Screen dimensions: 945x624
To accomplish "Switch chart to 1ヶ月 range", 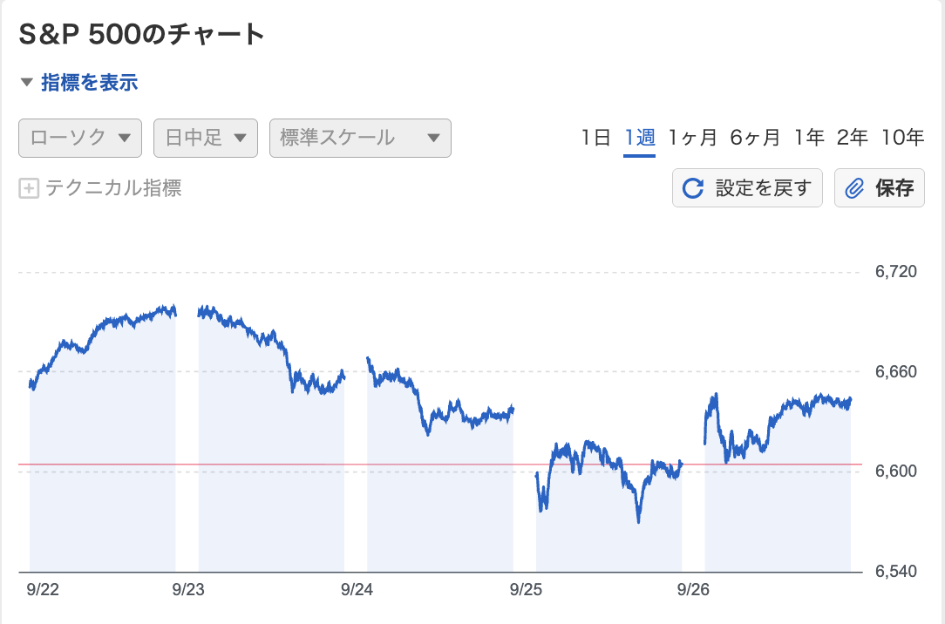I will point(693,138).
